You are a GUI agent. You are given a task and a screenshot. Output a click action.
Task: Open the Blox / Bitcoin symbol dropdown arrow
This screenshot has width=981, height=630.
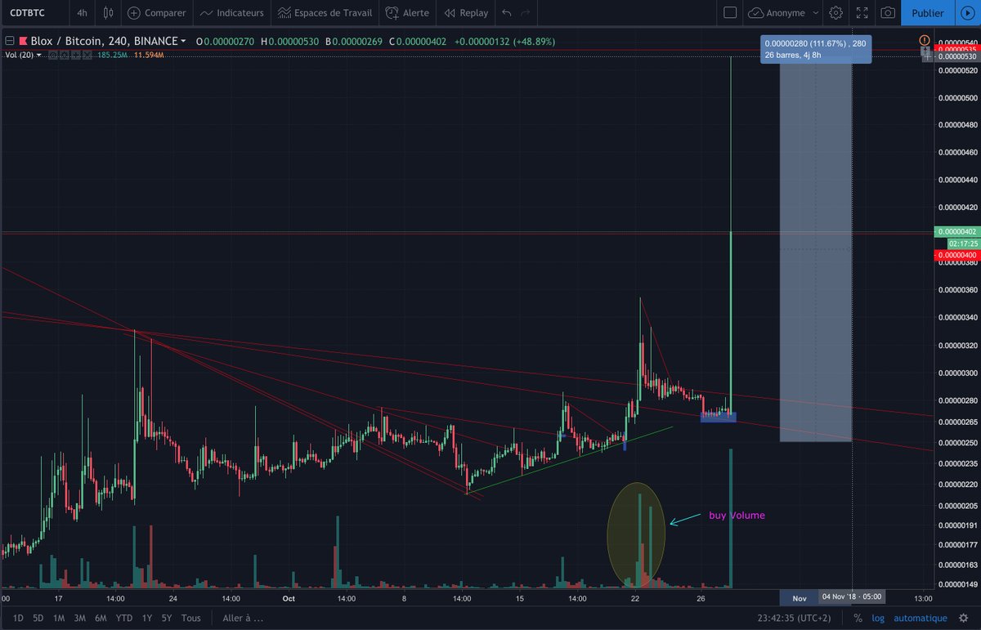click(183, 40)
